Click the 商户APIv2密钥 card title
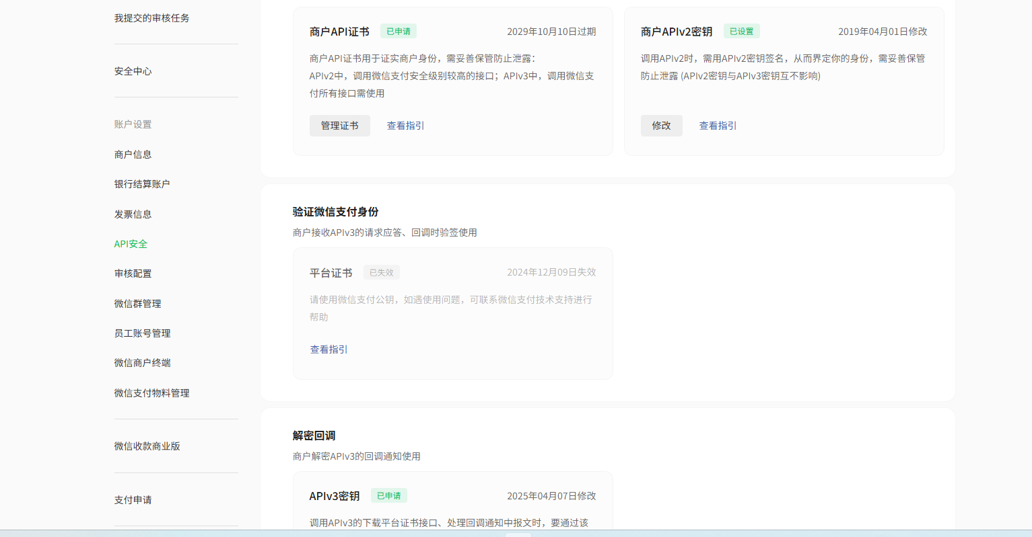 coord(677,32)
